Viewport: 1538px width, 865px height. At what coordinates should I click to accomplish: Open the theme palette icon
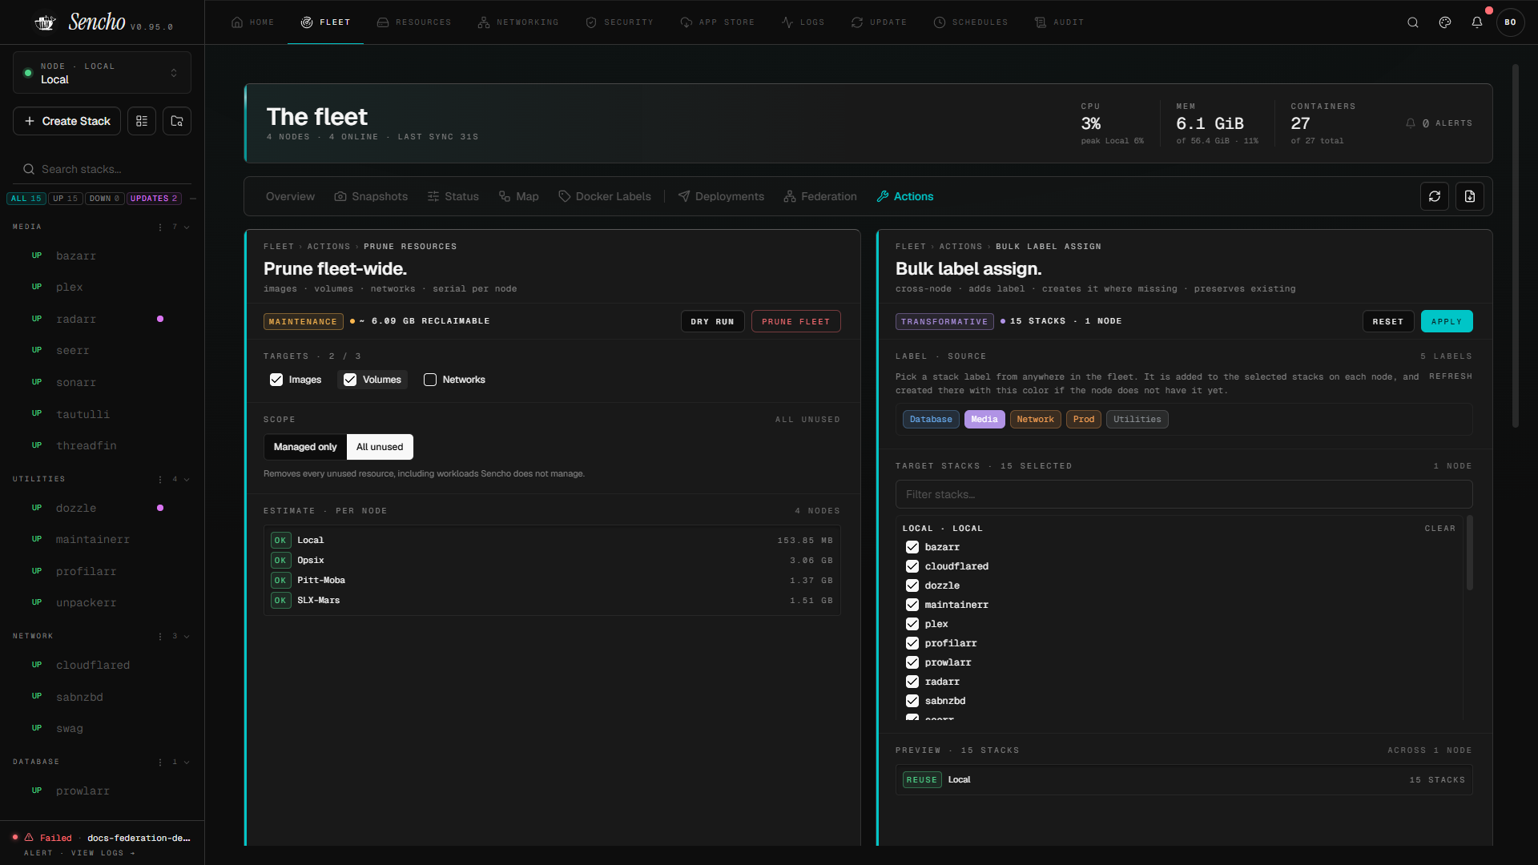click(x=1445, y=22)
